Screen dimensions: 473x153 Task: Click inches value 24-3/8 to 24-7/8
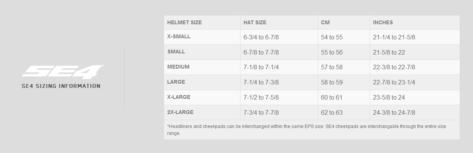394,113
